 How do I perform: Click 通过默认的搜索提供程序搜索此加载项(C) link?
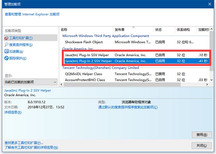pyautogui.click(x=128, y=107)
